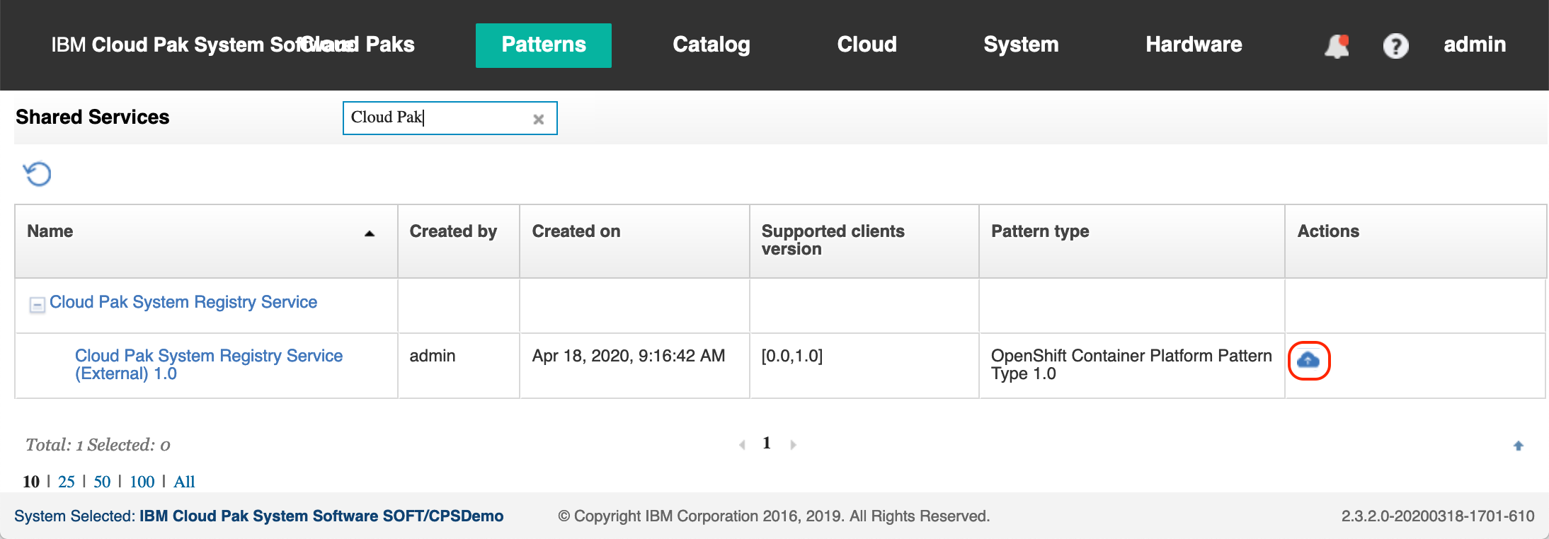Open the Cloud menu
Image resolution: width=1549 pixels, height=539 pixels.
point(867,45)
